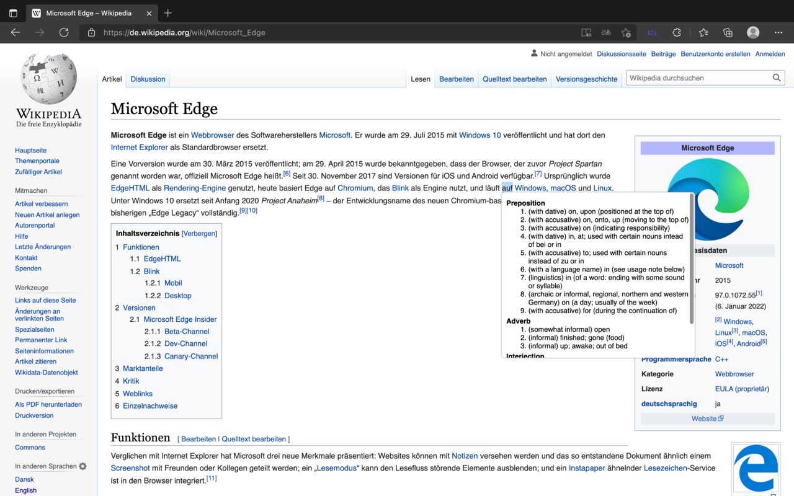Screen dimensions: 794x496
Task: Follow the Webbrowser link in the intro
Action: (x=212, y=135)
